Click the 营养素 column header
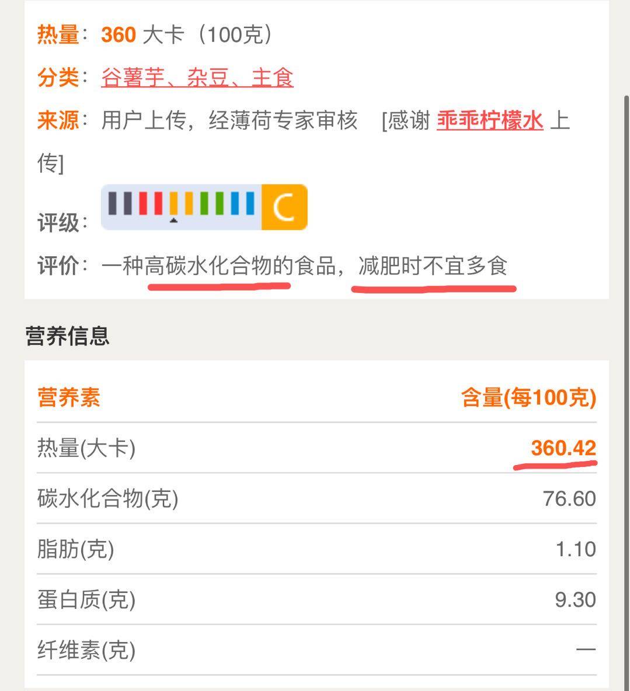The height and width of the screenshot is (691, 630). pyautogui.click(x=69, y=397)
